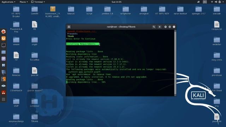Select the teamviewer package file
Image resolution: width=226 pixels, height=127 pixels.
(x=53, y=12)
